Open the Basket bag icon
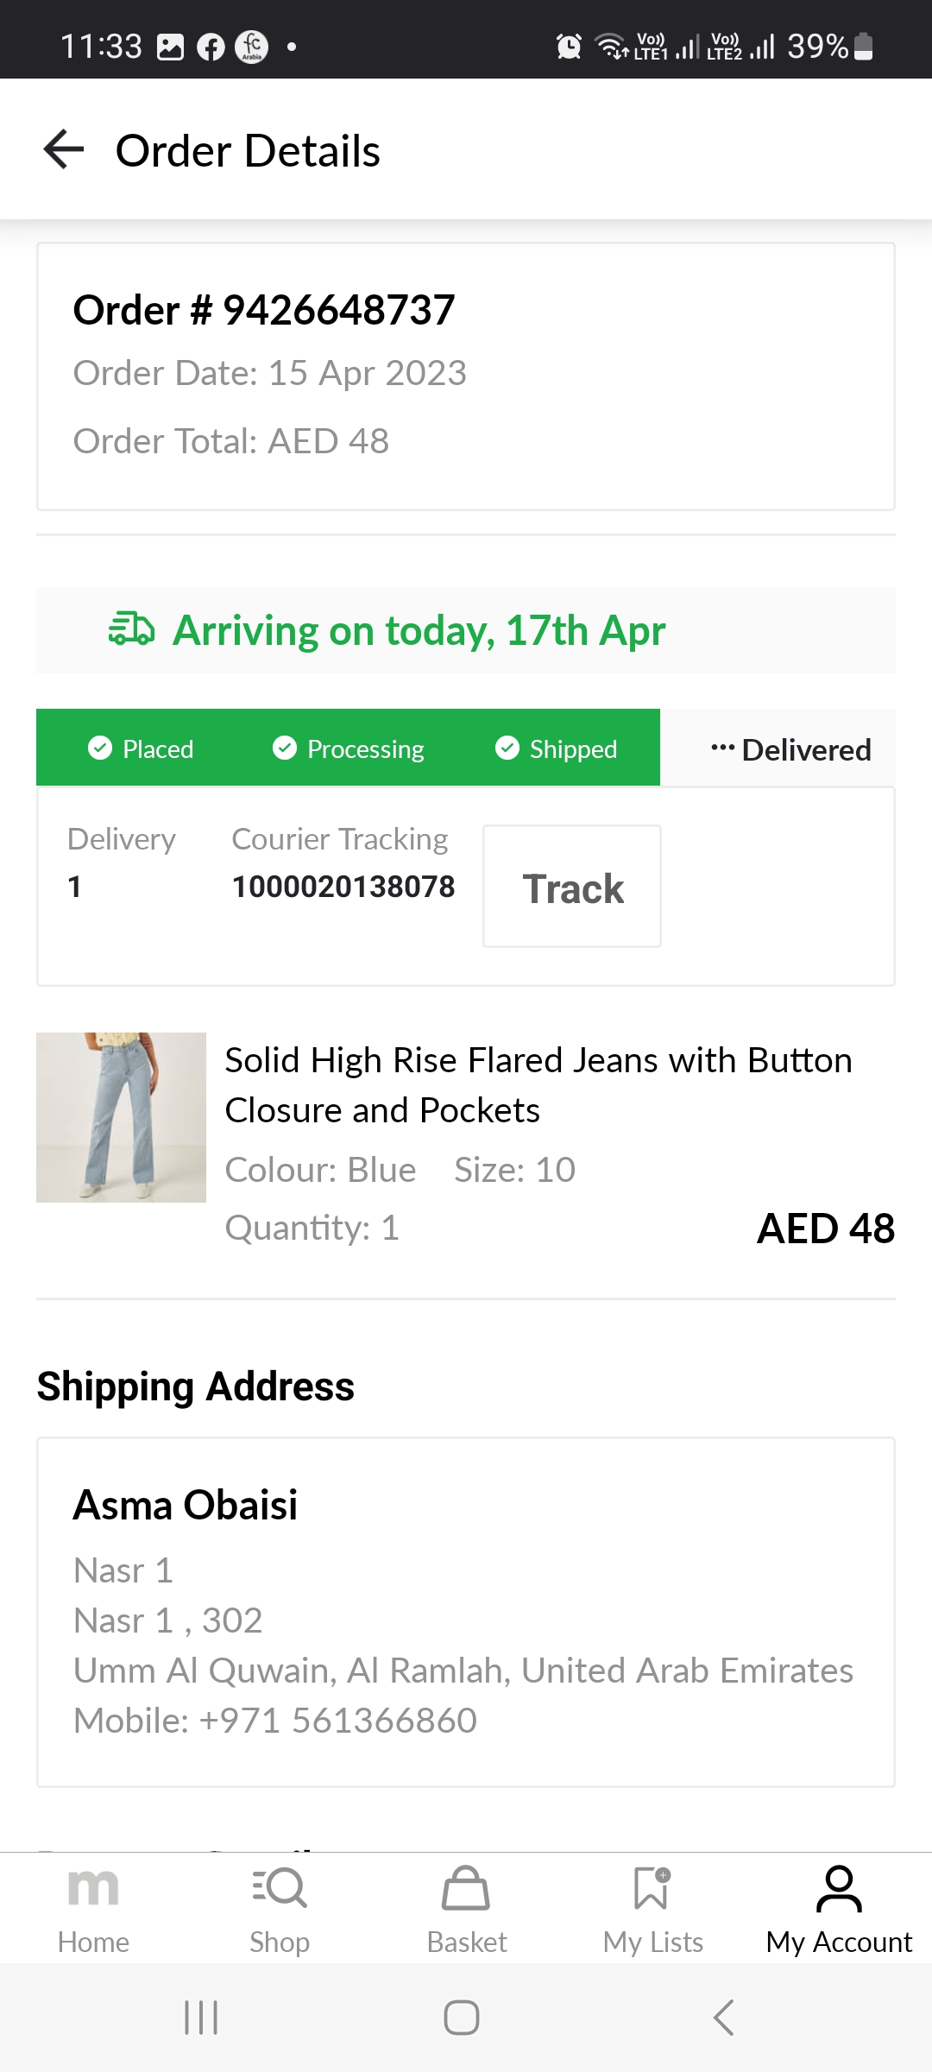The height and width of the screenshot is (2072, 932). tap(466, 1889)
